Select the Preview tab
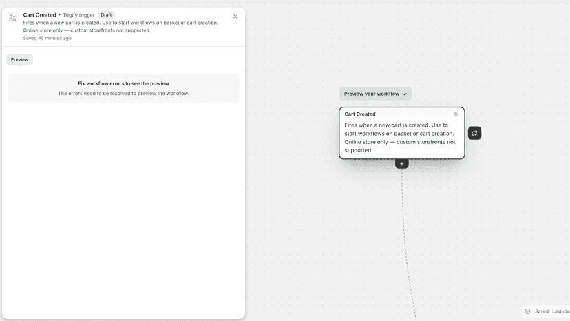 point(20,60)
